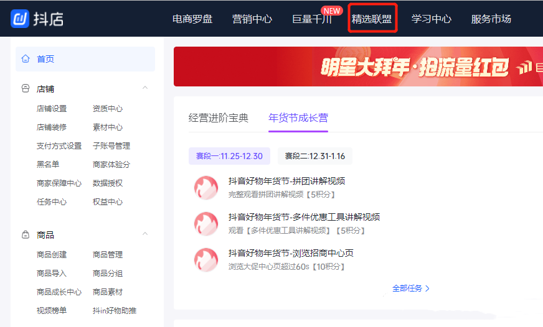Click the 商品 section bag icon

26,235
